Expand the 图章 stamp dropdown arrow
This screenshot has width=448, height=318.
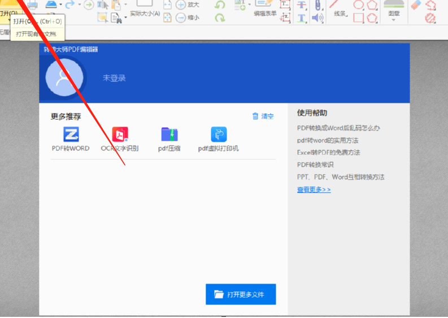pyautogui.click(x=394, y=20)
